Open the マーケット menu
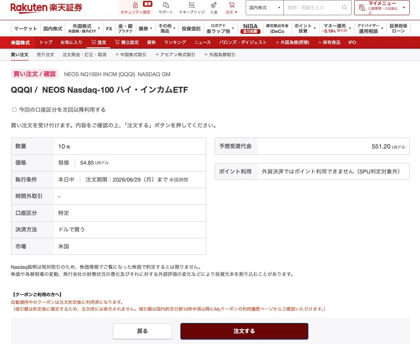 point(25,29)
